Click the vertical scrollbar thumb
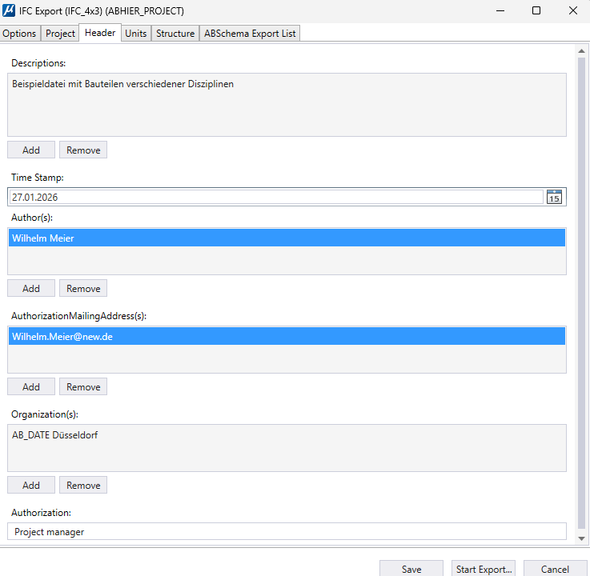This screenshot has height=576, width=590. (581, 294)
